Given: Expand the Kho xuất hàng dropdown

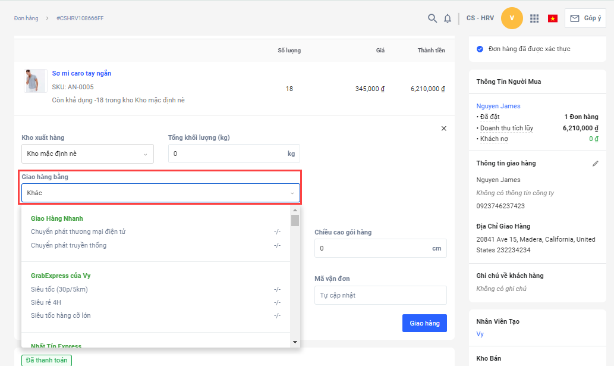Looking at the screenshot, I should click(87, 154).
